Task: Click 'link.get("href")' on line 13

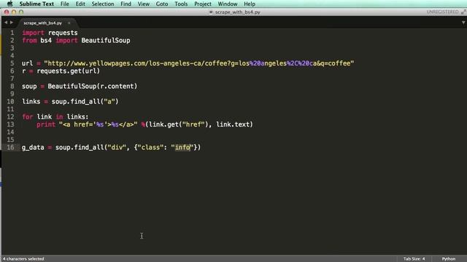Action: [x=178, y=124]
